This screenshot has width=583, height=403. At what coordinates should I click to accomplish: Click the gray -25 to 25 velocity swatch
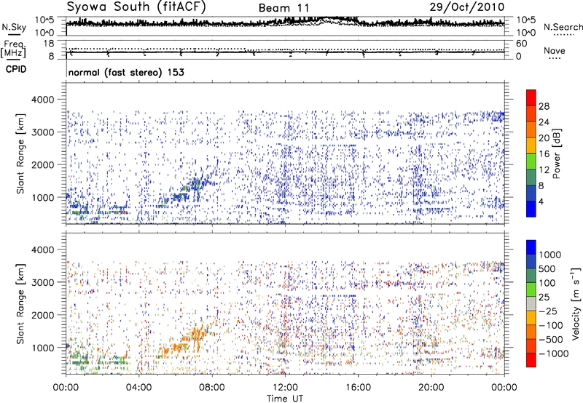[x=531, y=303]
